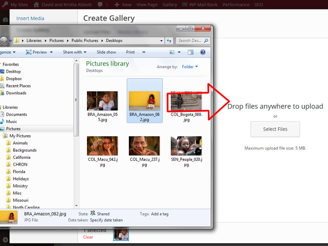This screenshot has width=328, height=246.
Task: Click View Page in admin bar
Action: click(147, 5)
